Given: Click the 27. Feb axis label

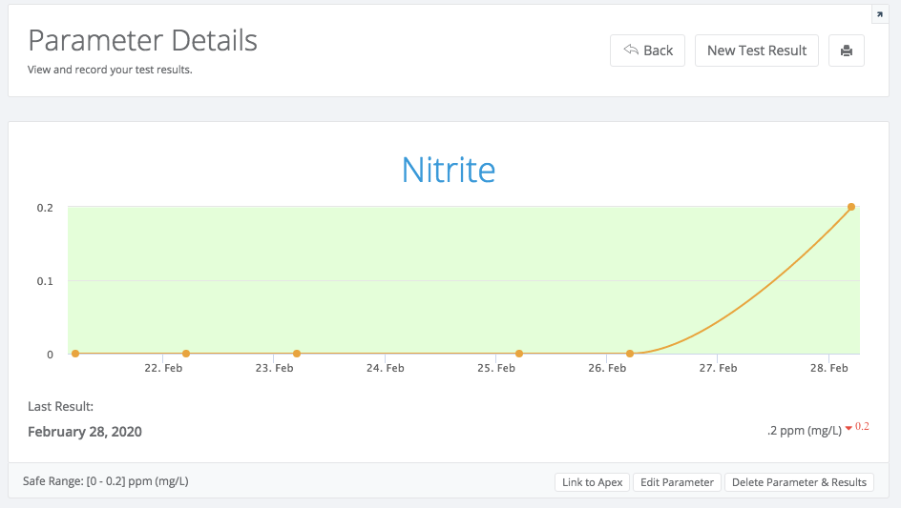Looking at the screenshot, I should pyautogui.click(x=718, y=368).
